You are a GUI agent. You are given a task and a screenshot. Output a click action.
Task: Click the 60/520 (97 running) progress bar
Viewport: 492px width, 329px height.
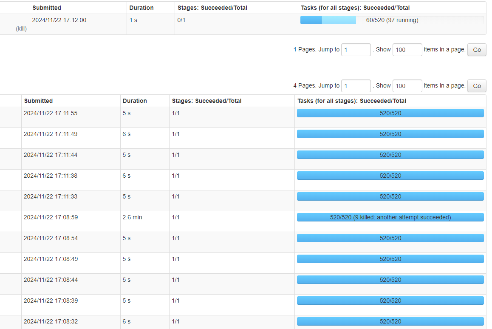click(x=391, y=20)
